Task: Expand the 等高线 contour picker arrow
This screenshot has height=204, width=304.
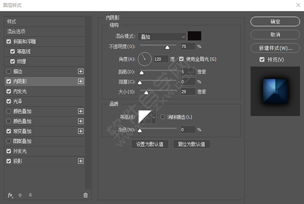Action: tap(154, 118)
